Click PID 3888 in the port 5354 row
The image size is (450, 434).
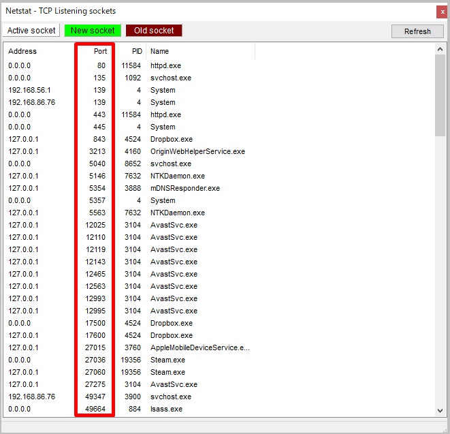(133, 188)
